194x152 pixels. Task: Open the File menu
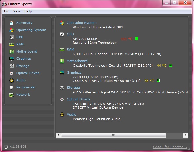tap(7, 11)
